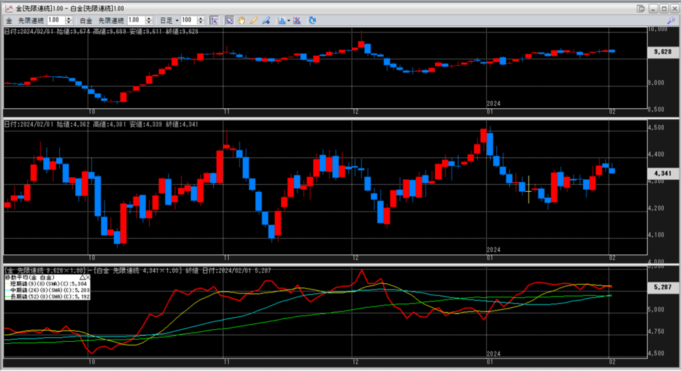Click the gold multiplier 1.00 input field
The image size is (681, 371).
(x=55, y=21)
